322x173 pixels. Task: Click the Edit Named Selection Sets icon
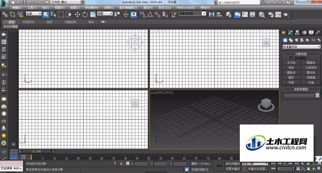(x=174, y=14)
